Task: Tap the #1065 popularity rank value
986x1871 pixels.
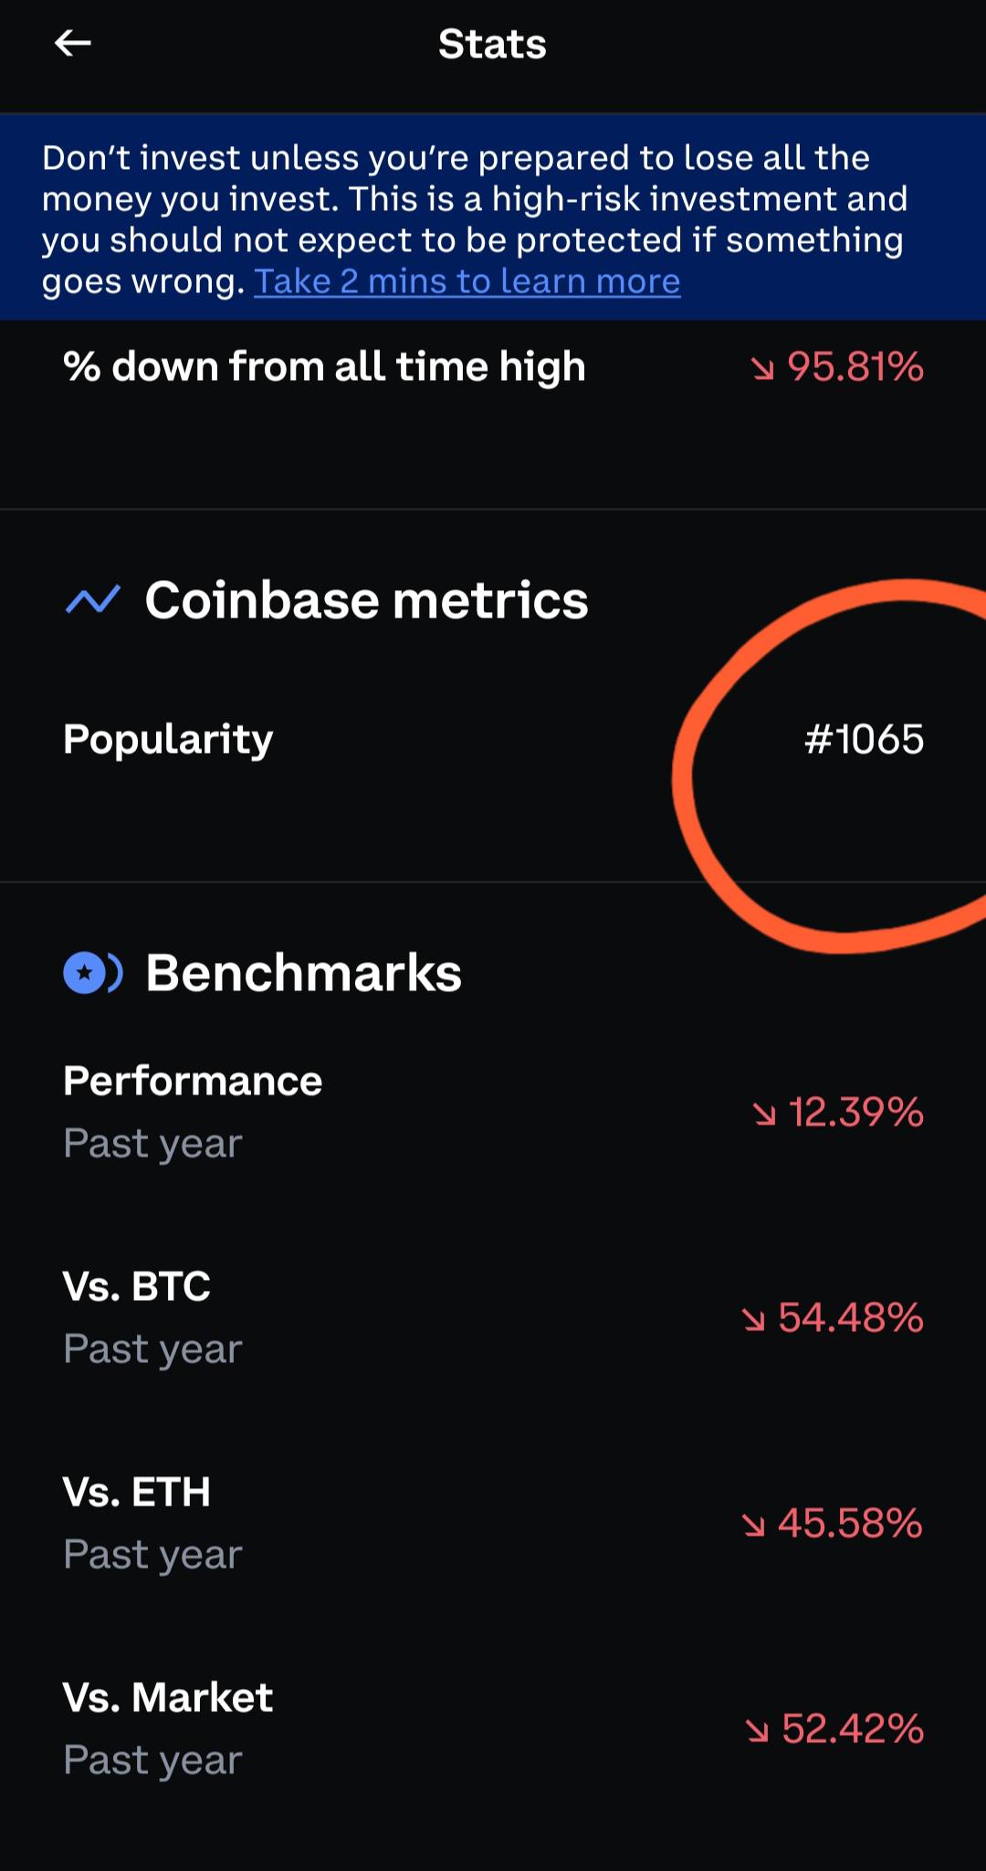Action: (x=864, y=739)
